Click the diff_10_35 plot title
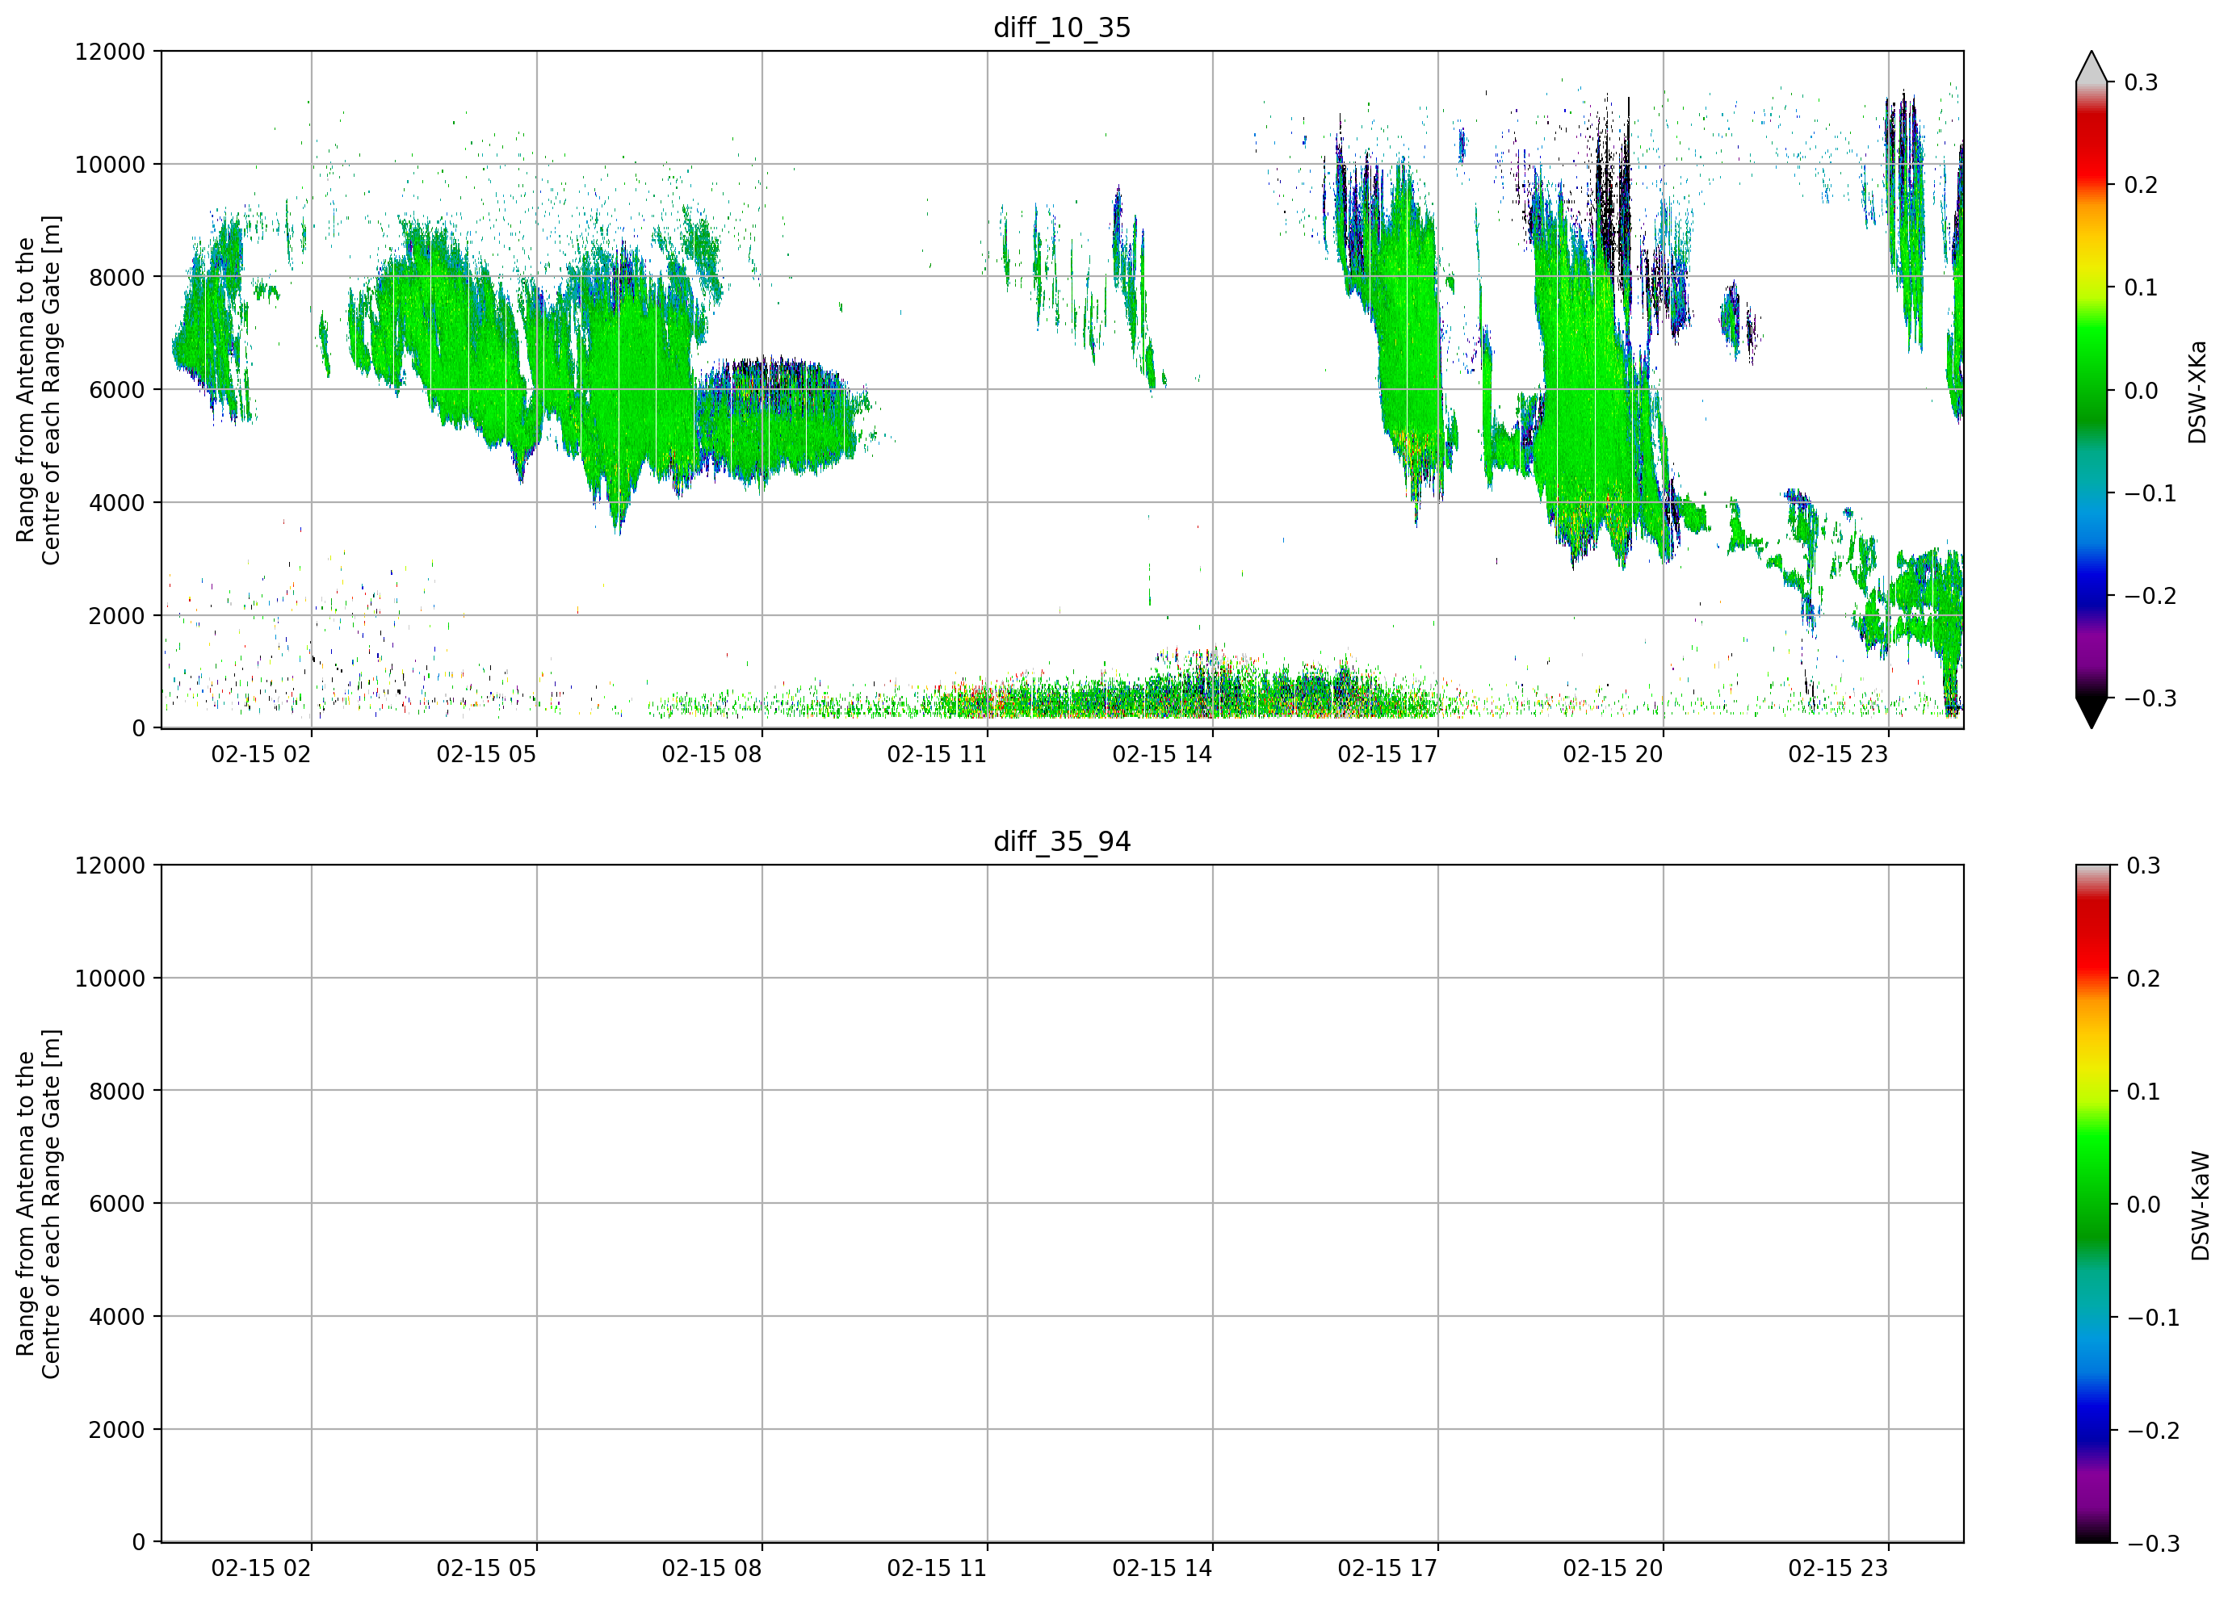2228x1597 pixels. point(1062,27)
